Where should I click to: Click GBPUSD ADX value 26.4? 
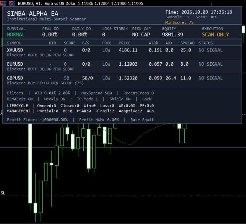pos(171,78)
